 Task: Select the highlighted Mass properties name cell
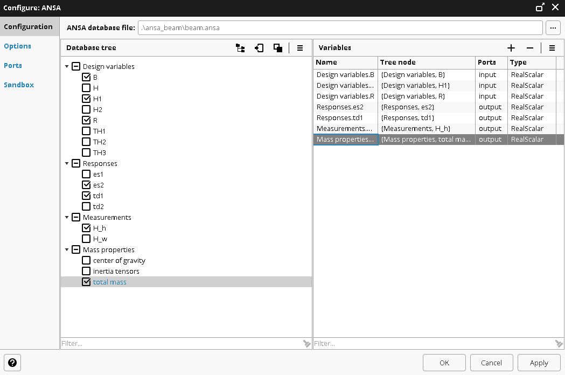tap(346, 140)
